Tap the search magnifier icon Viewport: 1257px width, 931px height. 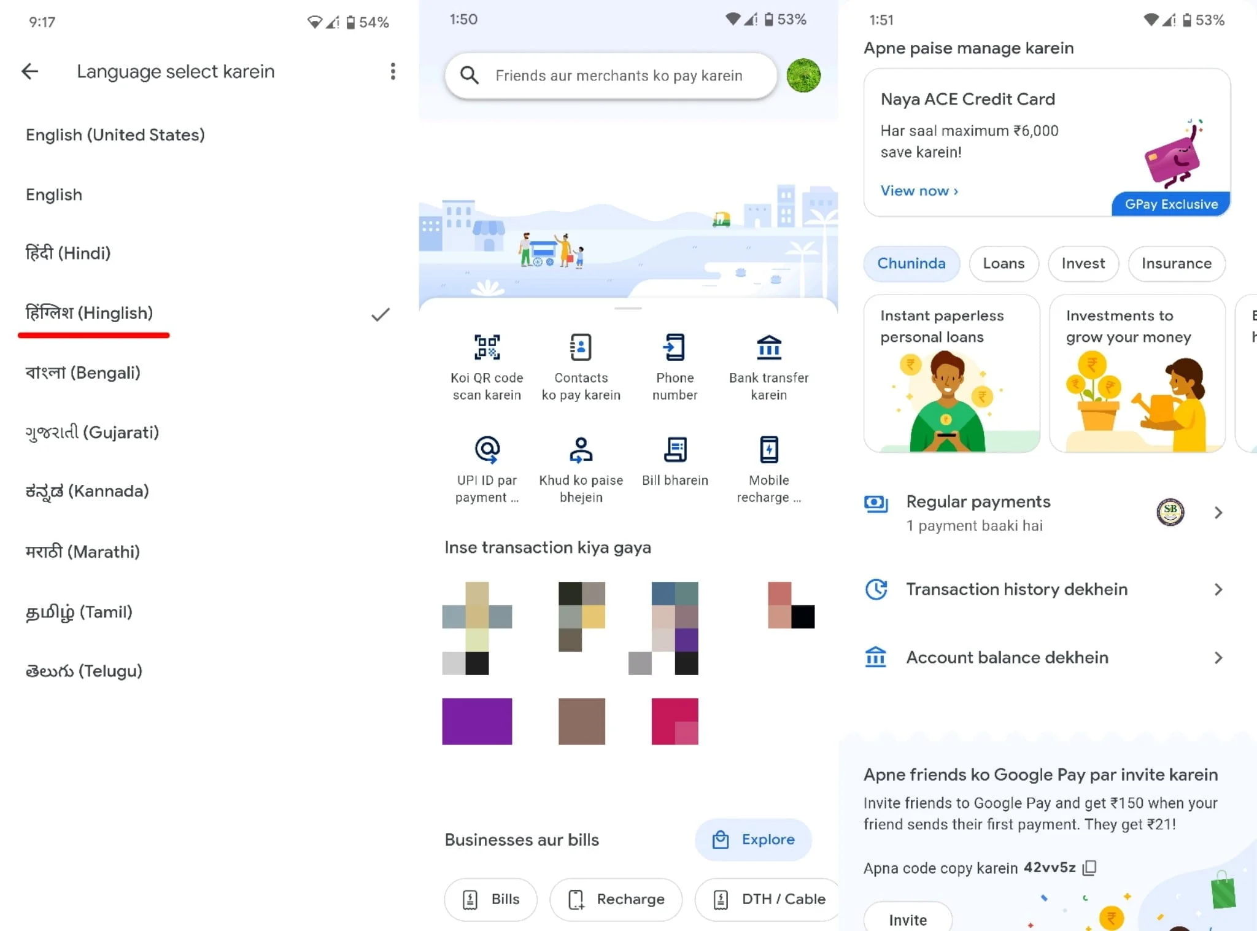pos(470,75)
